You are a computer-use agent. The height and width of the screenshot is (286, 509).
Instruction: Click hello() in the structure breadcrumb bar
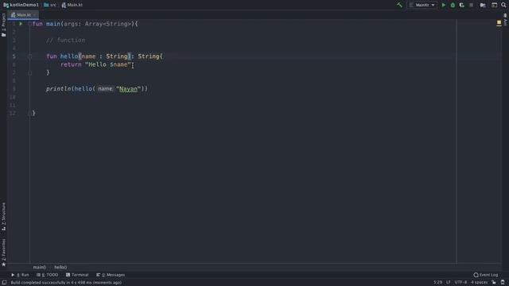(60, 267)
